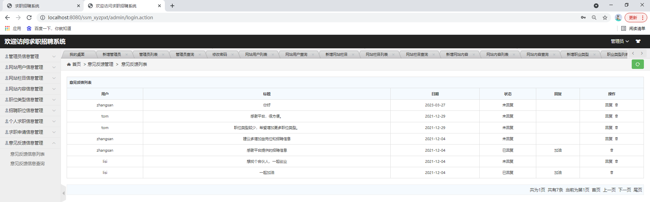Open 百度一下,你就知道 bookmark

pos(49,28)
